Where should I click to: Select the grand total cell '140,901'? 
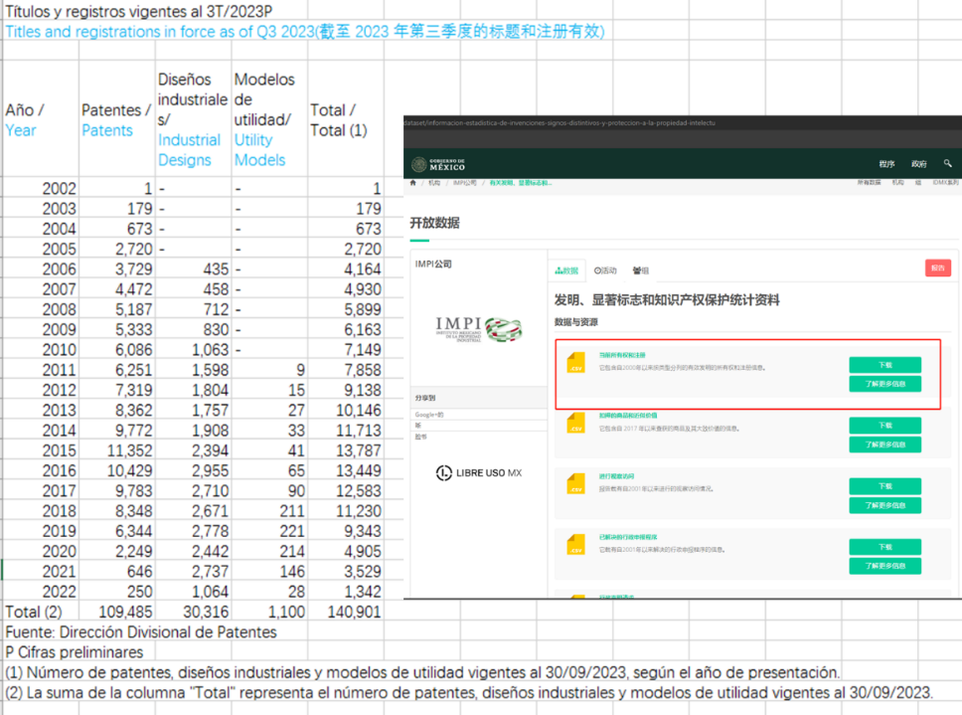tap(346, 612)
